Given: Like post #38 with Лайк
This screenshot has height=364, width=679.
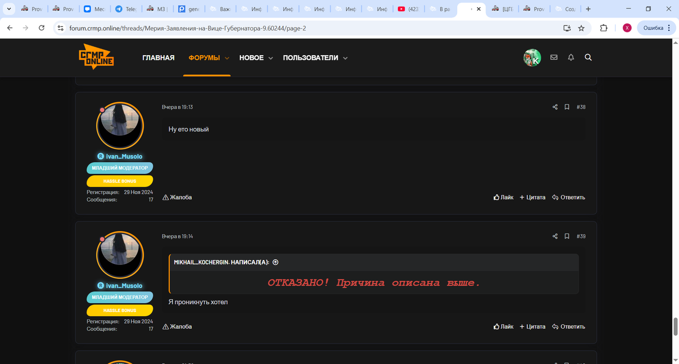Looking at the screenshot, I should tap(503, 197).
